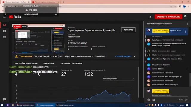
Task: Bookmark page with the star icon
Action: point(175,7)
